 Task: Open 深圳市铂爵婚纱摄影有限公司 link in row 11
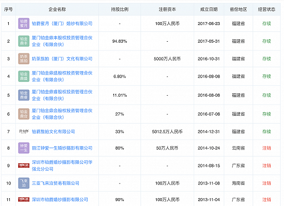click(60, 200)
